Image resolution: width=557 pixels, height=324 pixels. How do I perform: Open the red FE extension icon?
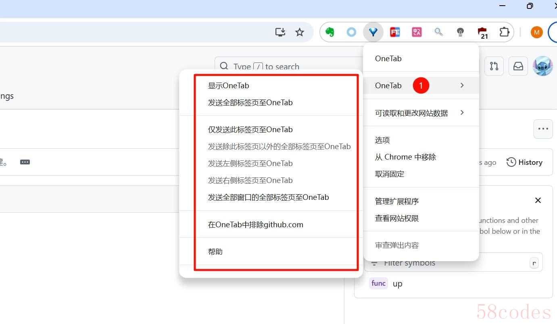tap(395, 32)
